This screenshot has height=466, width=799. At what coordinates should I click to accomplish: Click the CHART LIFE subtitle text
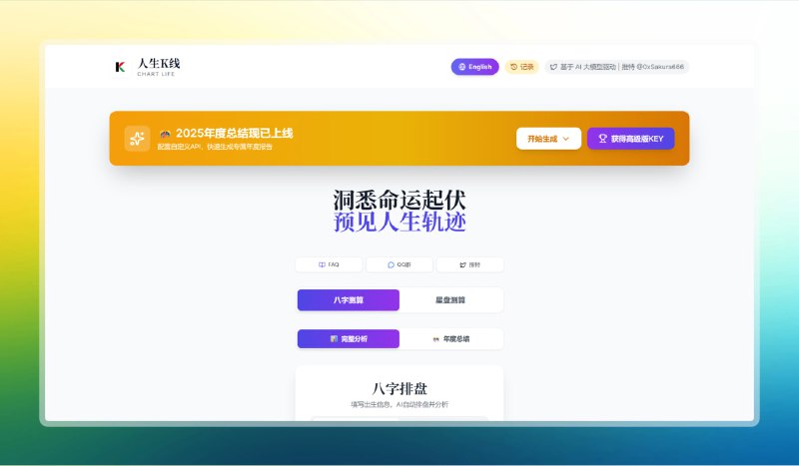tap(156, 74)
